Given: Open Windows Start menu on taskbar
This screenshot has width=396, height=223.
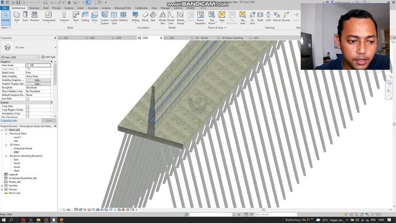Looking at the screenshot, I should pos(4,220).
